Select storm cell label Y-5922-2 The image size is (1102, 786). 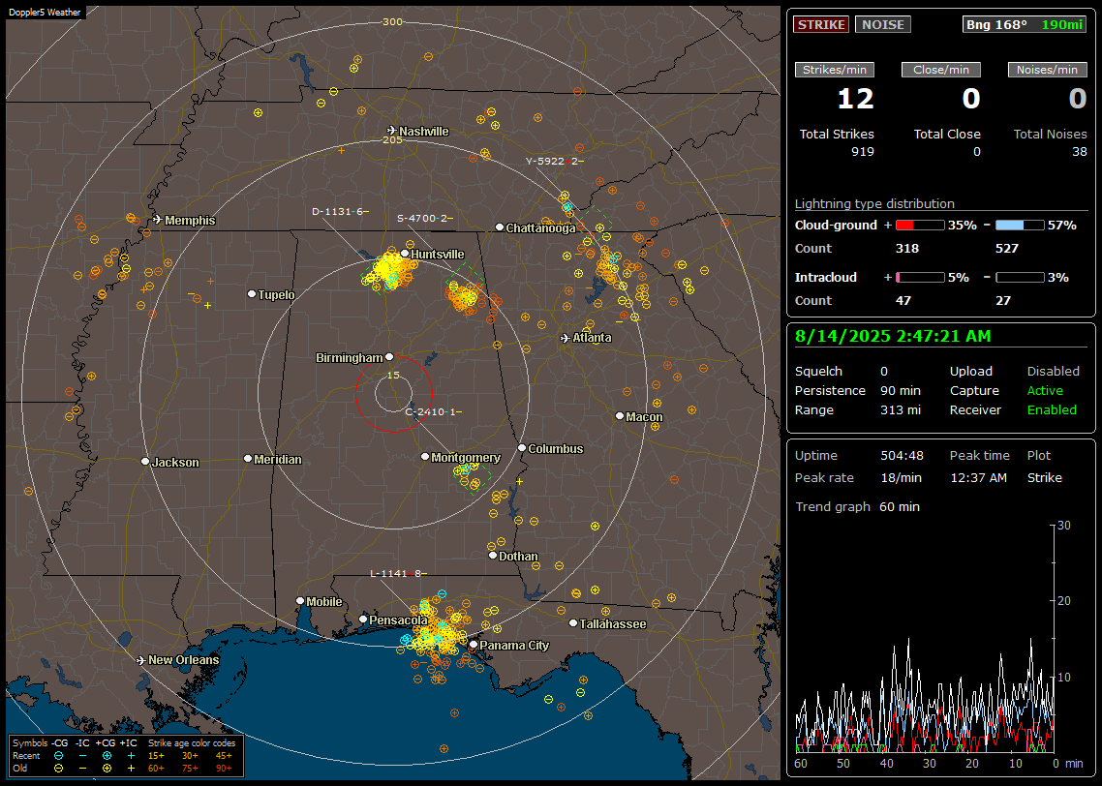555,161
